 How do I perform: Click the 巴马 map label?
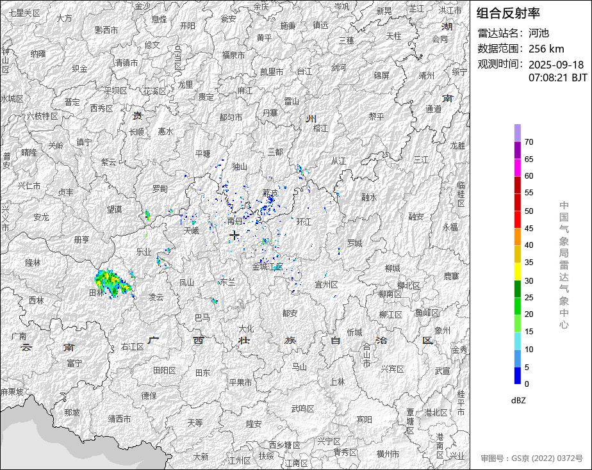point(202,318)
